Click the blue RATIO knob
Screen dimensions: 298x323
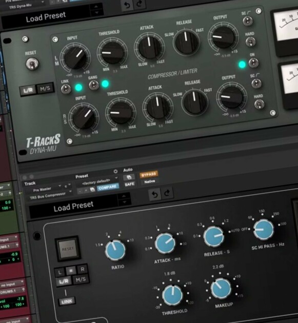coord(115,250)
